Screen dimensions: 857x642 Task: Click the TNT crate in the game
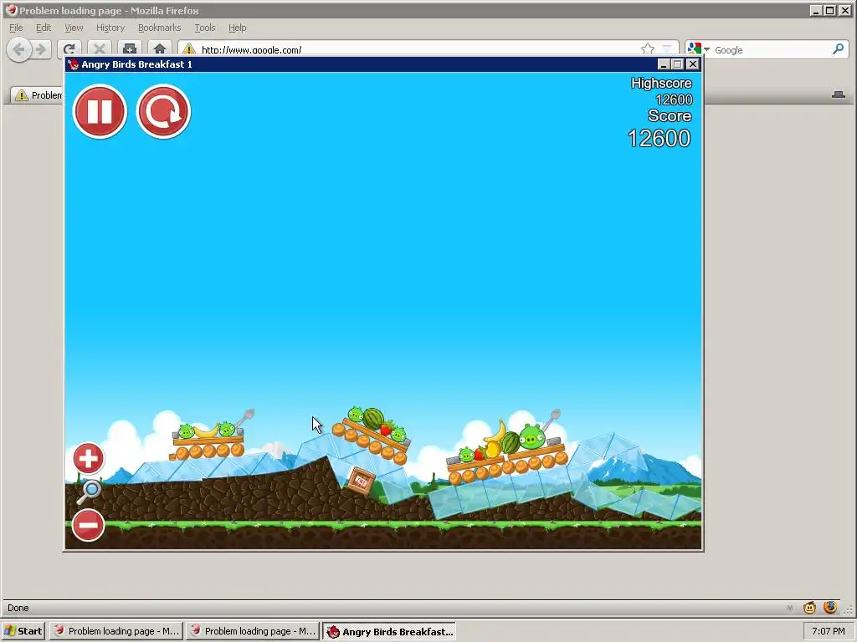click(362, 481)
